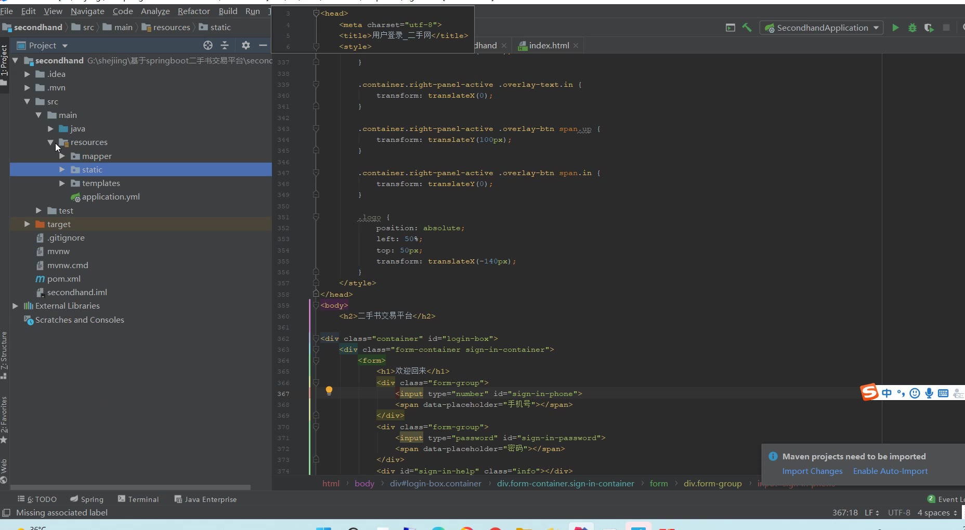Expand the target folder
Screen dimensions: 965x530
click(x=27, y=224)
